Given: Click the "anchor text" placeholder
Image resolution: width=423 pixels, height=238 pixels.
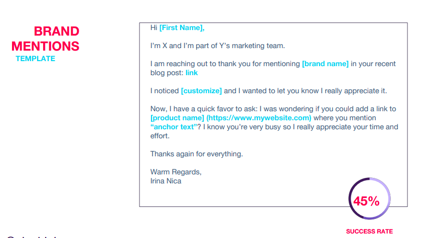Looking at the screenshot, I should [174, 127].
